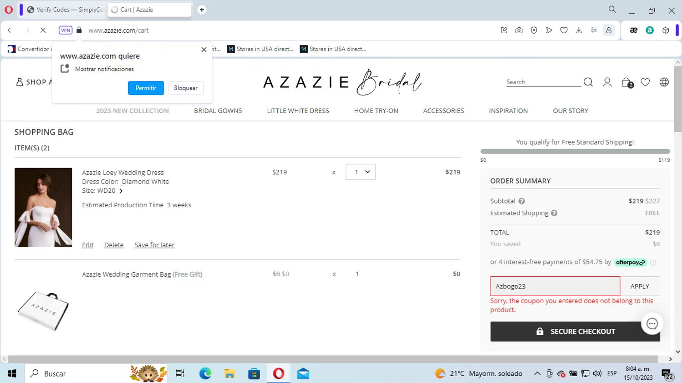The image size is (682, 383).
Task: Open wishlist heart icon in site header
Action: 645,82
